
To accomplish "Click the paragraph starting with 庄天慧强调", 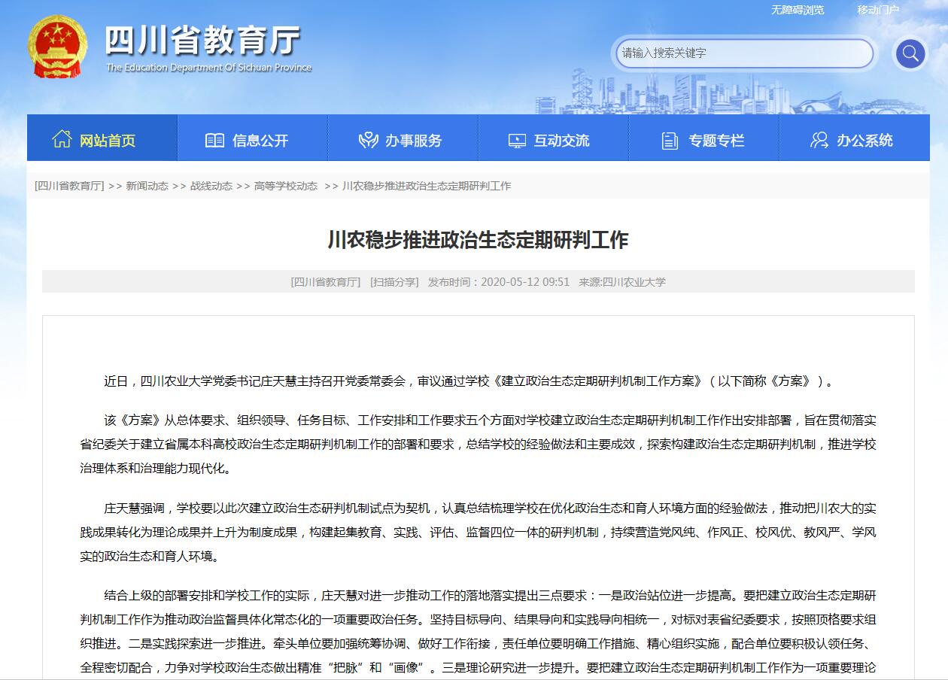I will click(x=479, y=533).
